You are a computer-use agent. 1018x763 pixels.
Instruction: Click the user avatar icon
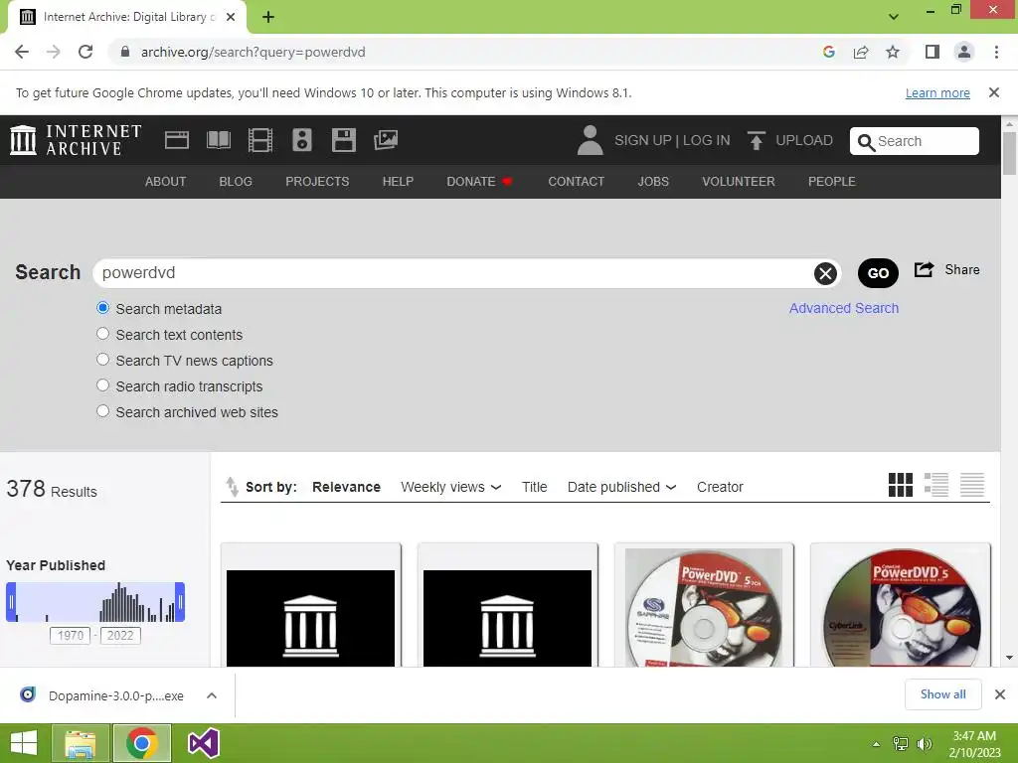[590, 140]
